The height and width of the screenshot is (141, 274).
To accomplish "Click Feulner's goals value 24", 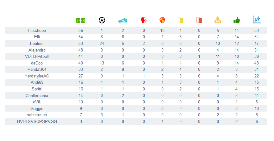I will 102,44.
